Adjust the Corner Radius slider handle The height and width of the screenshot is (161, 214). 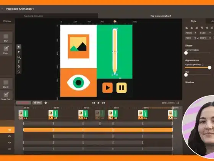(x=186, y=53)
